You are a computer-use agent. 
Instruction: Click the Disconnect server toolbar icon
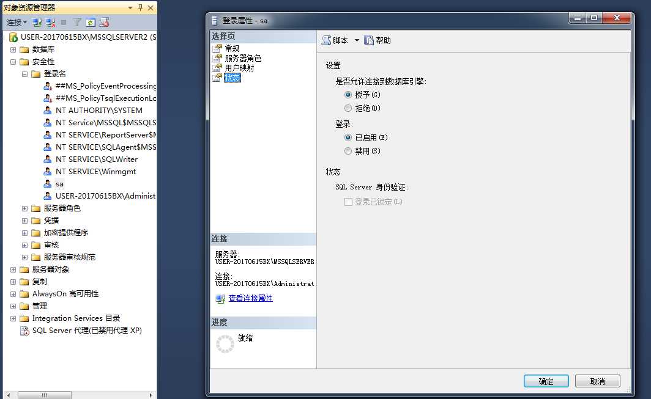(x=51, y=23)
